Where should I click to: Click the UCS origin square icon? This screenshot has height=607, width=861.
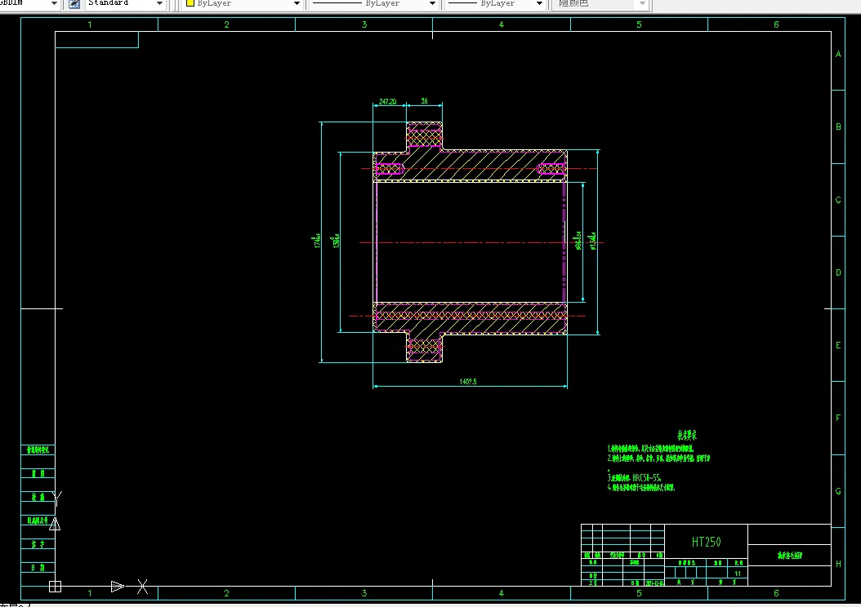55,587
